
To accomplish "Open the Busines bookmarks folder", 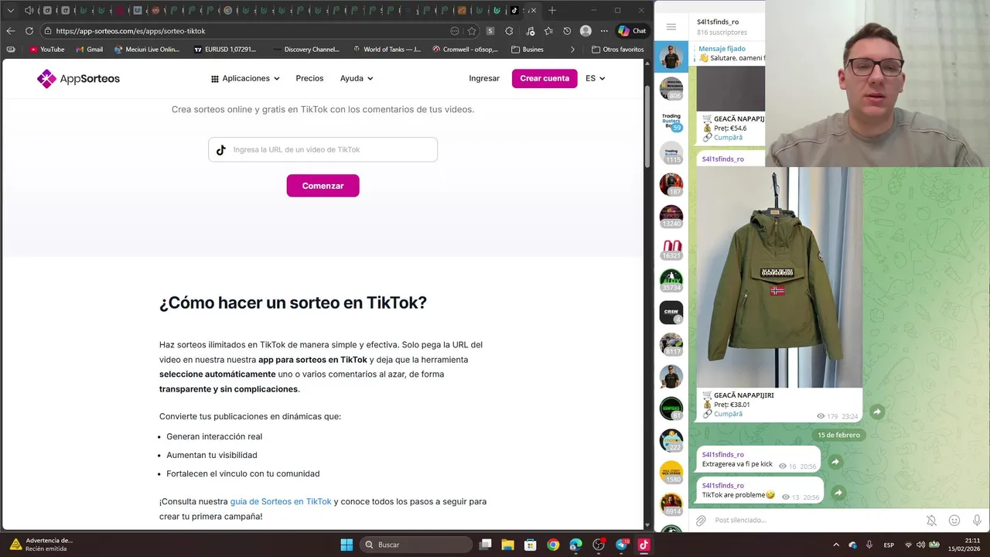I will pos(527,50).
